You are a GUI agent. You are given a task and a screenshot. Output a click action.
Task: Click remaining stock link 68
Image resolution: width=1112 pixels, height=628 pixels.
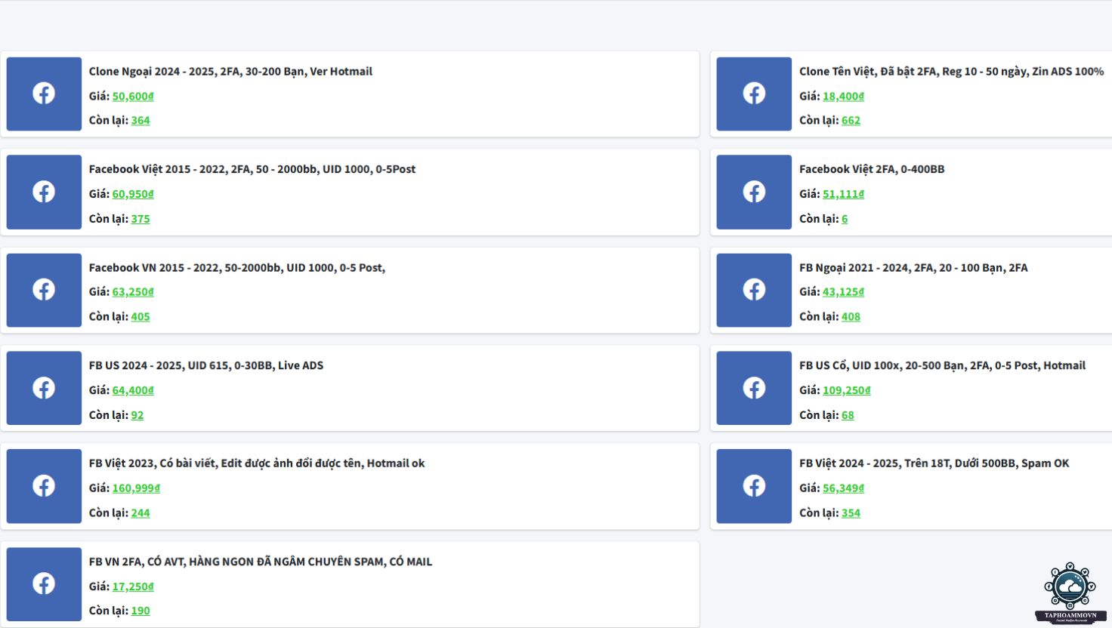pyautogui.click(x=848, y=415)
